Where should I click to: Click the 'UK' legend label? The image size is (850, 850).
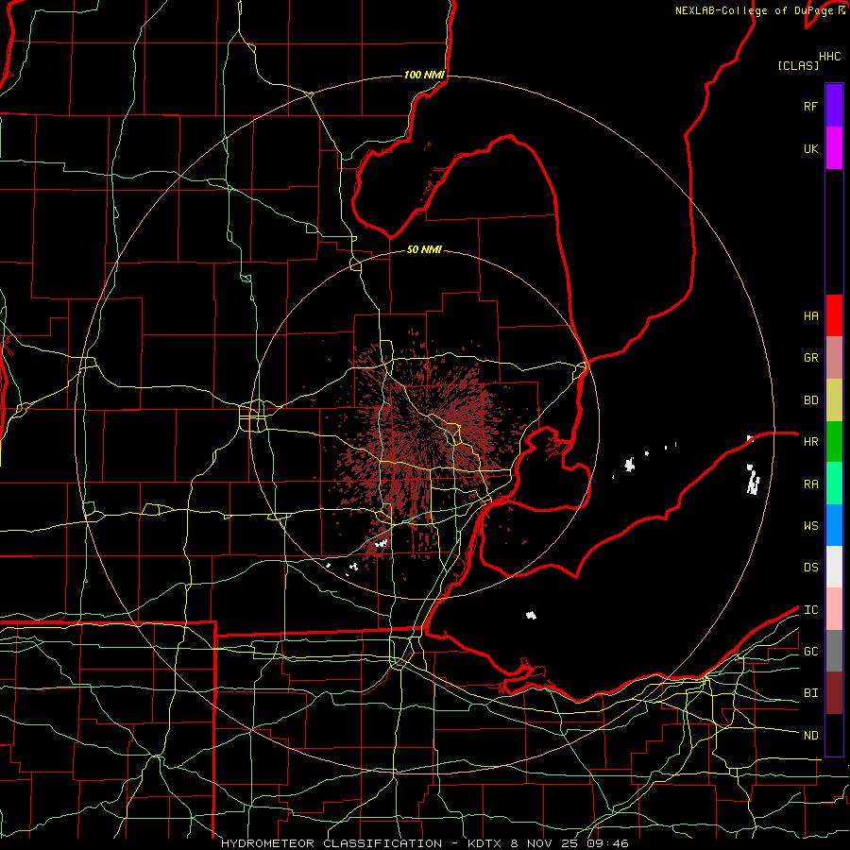click(x=810, y=148)
